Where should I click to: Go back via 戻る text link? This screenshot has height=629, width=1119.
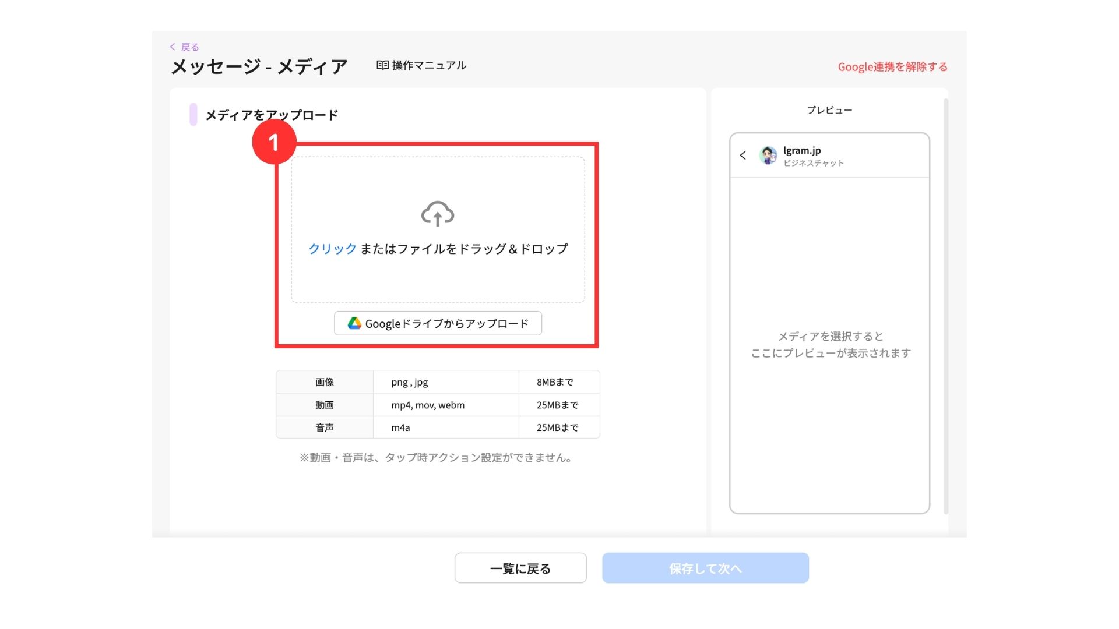pyautogui.click(x=190, y=47)
